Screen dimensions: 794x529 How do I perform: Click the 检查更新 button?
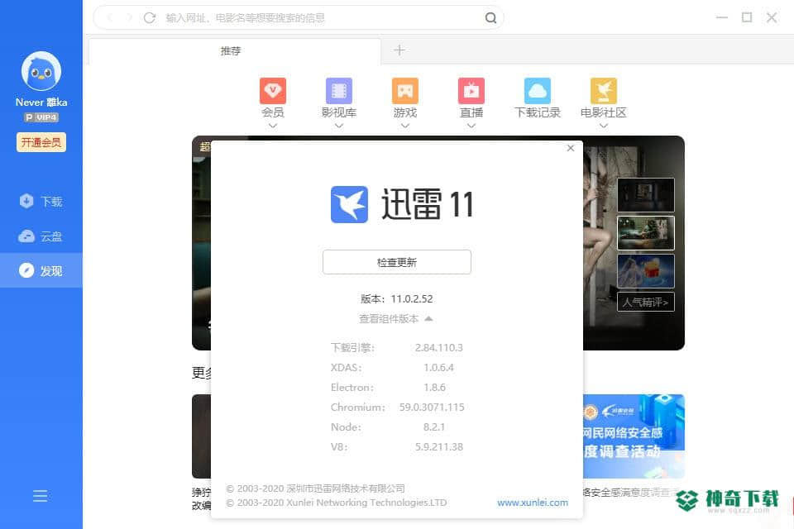tap(396, 262)
